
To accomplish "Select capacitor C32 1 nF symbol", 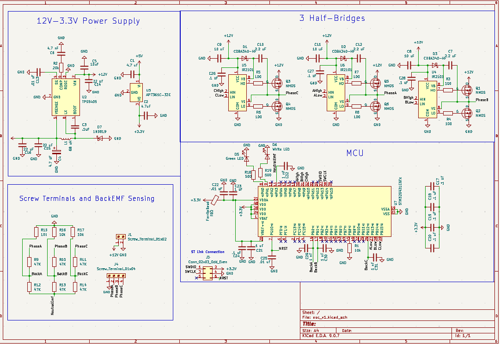I will (x=286, y=166).
